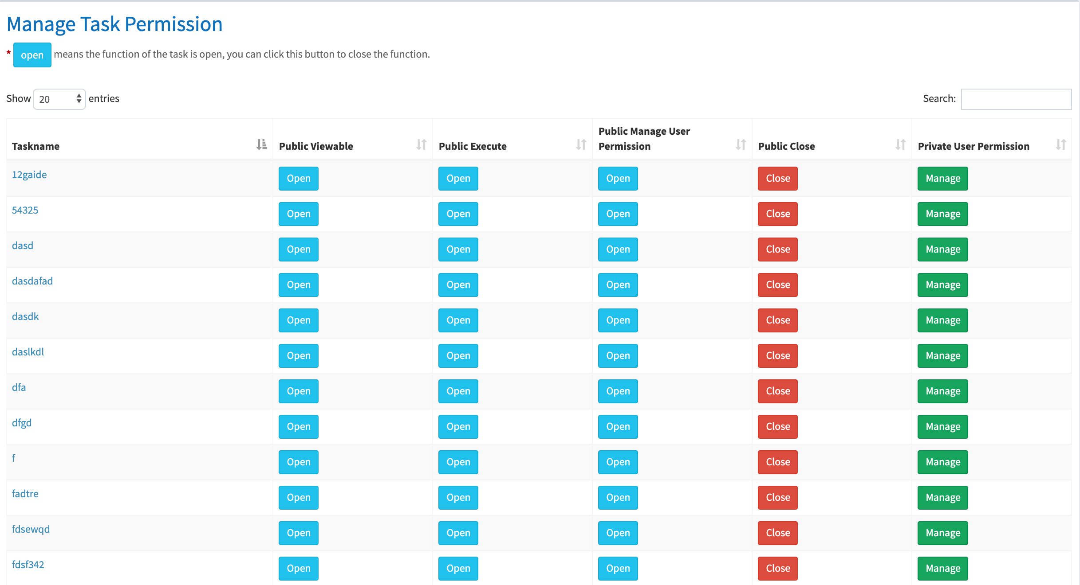Manage private user permission for daslkdl
1080x585 pixels.
coord(943,356)
